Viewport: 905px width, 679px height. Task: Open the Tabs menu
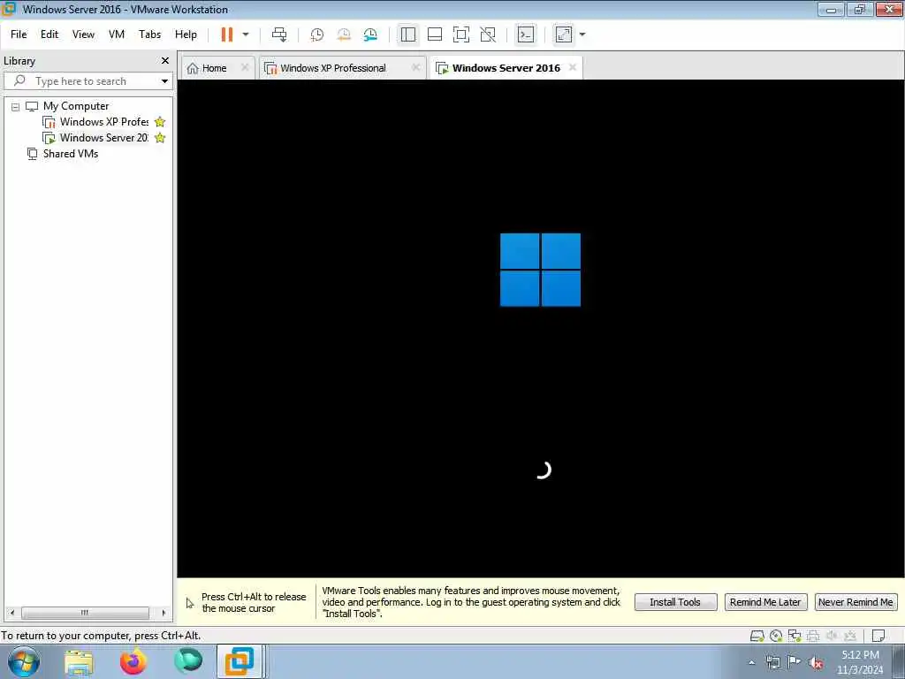coord(149,34)
